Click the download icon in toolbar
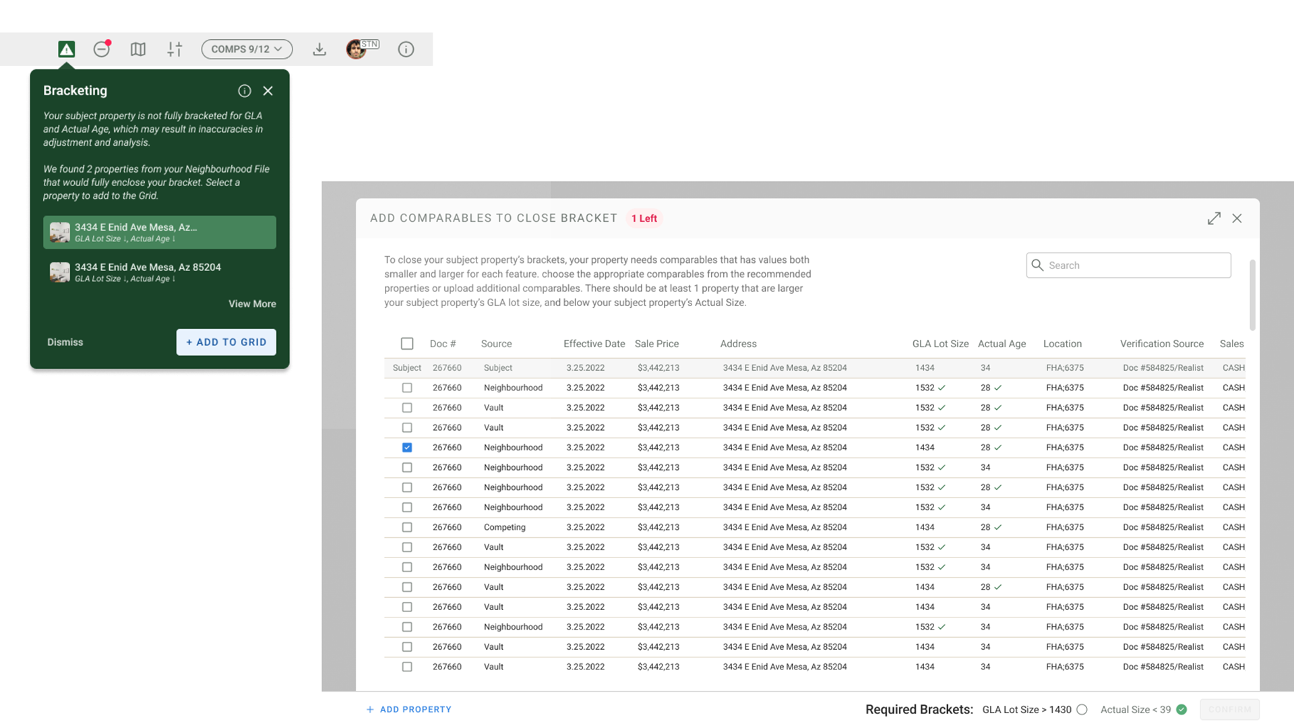This screenshot has width=1294, height=728. (319, 49)
